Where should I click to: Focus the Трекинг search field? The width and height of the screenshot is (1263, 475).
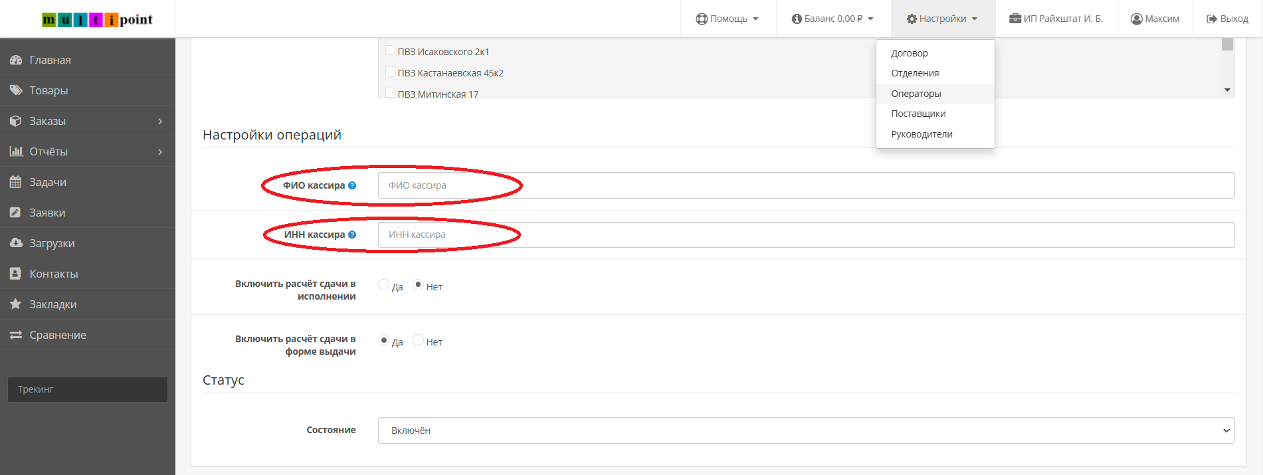tap(88, 389)
